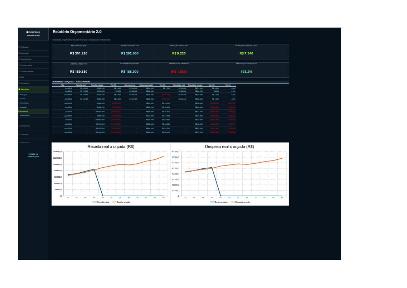
Task: Click the Relatório Orçamentário 2.0 title
Action: (x=77, y=32)
